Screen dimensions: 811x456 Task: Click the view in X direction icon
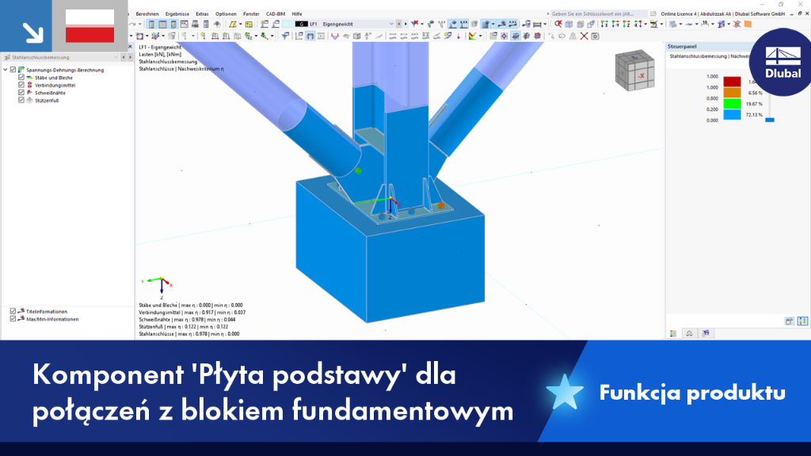(604, 25)
